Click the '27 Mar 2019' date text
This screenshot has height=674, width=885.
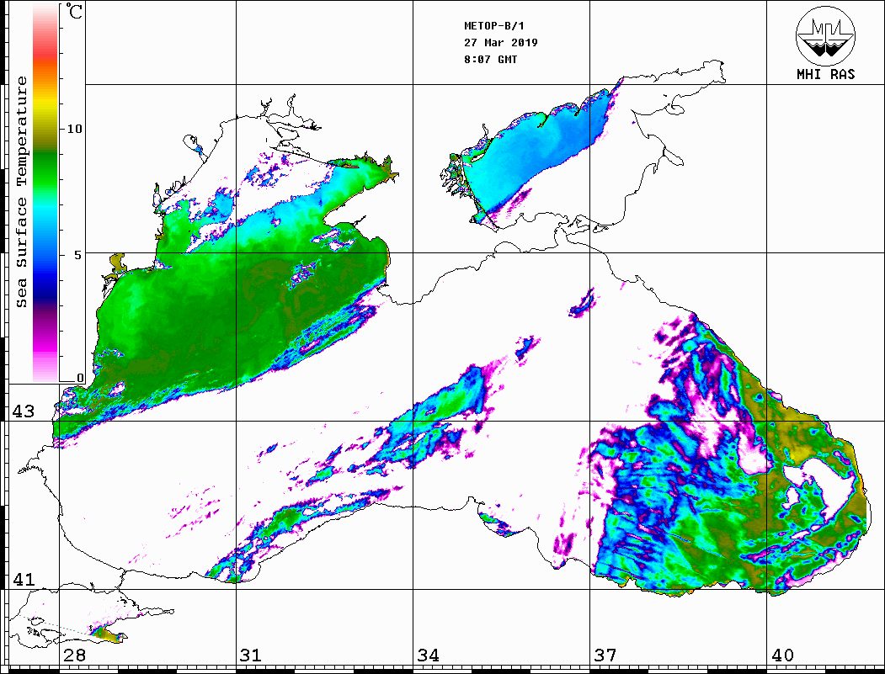point(501,42)
